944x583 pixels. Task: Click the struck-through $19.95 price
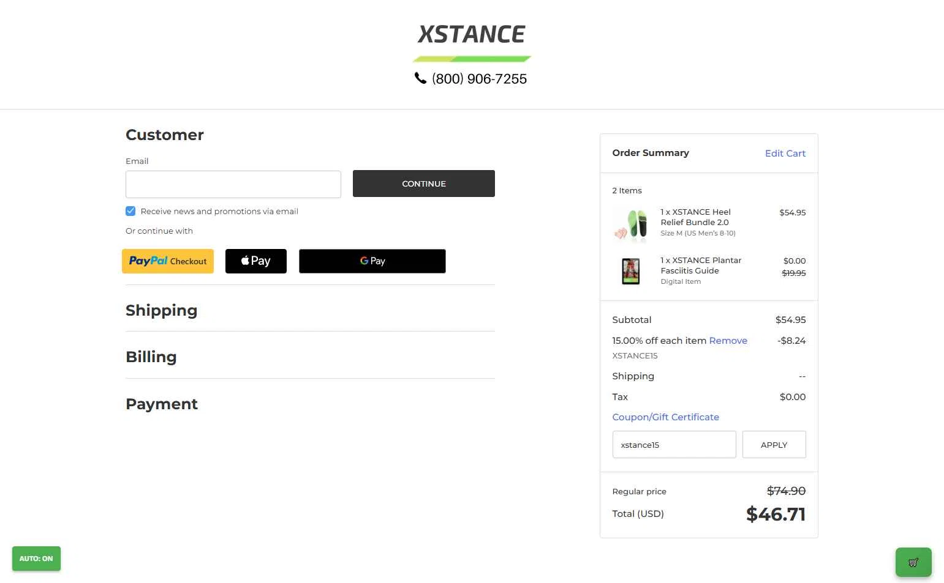point(794,273)
